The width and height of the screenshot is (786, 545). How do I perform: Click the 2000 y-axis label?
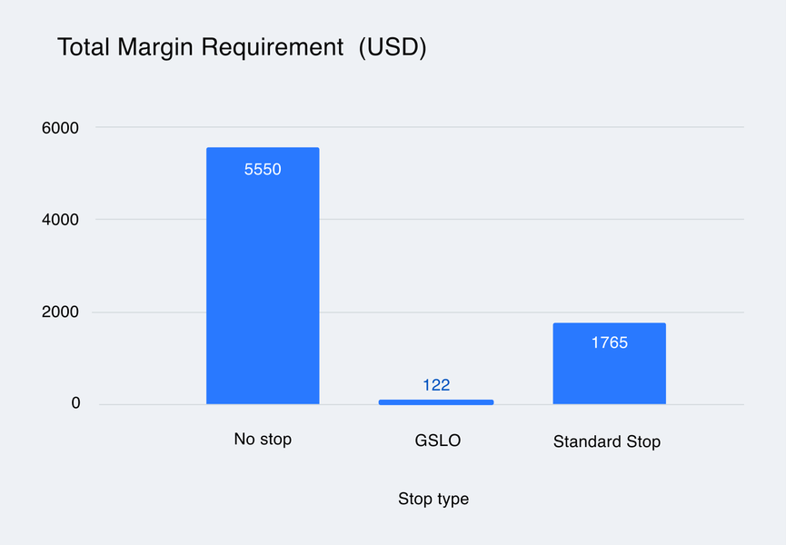tap(60, 312)
